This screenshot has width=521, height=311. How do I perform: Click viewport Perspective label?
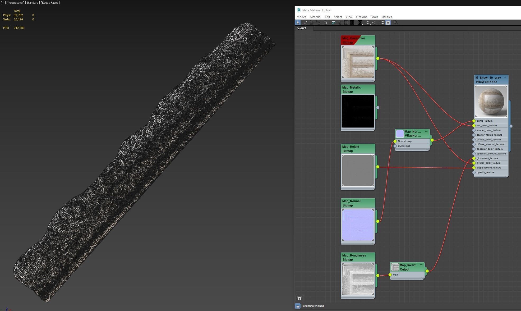coord(15,3)
